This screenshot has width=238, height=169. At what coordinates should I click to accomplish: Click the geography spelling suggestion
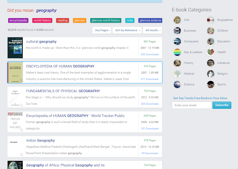pos(46,10)
